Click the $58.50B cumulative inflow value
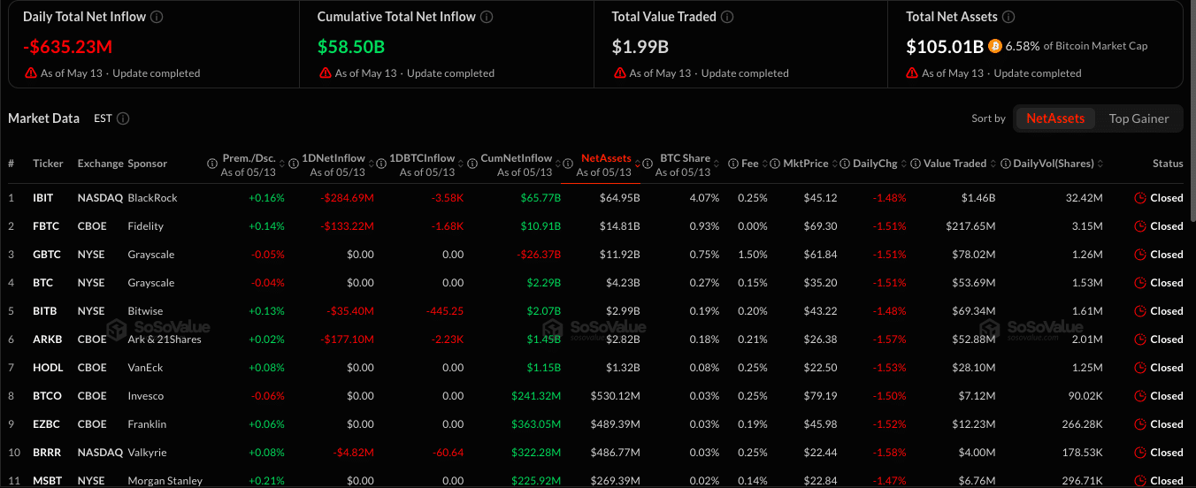The image size is (1196, 488). (x=351, y=47)
